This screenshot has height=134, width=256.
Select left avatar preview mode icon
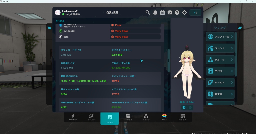[184, 107]
